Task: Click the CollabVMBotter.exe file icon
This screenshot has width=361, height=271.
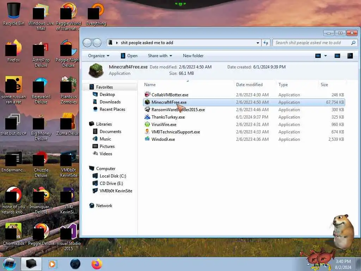Action: 147,95
